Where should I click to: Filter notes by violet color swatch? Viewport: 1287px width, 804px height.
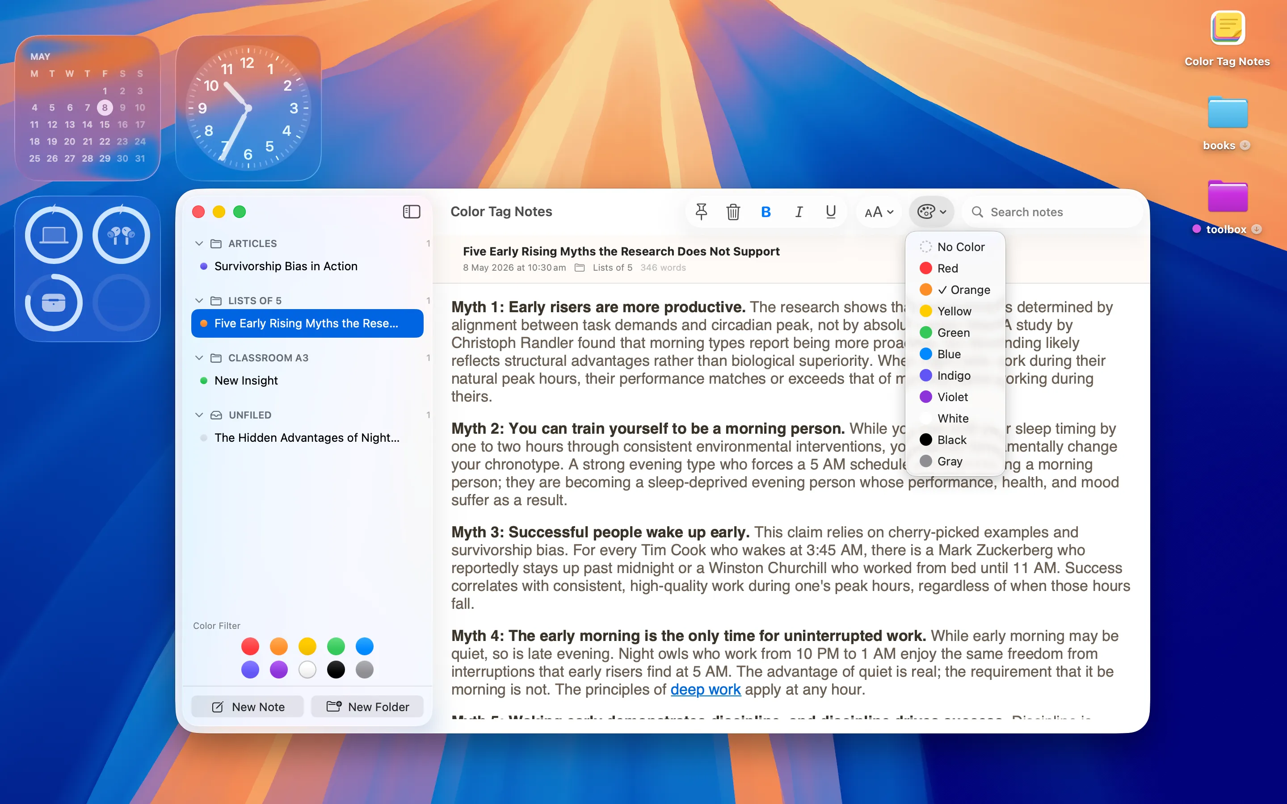279,670
